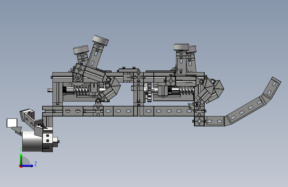The width and height of the screenshot is (288, 187).
Task: Select the coiled worm screw in the right gearbox
Action: coord(187,91)
